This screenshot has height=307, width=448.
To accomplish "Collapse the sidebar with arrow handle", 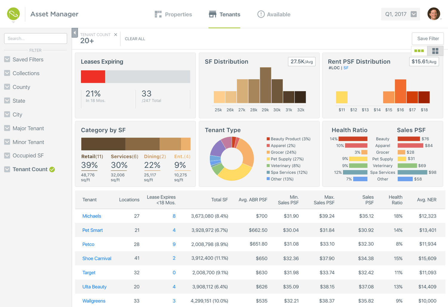I will (75, 33).
